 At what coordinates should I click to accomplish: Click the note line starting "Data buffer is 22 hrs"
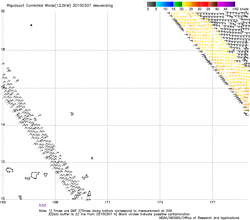click(x=119, y=214)
